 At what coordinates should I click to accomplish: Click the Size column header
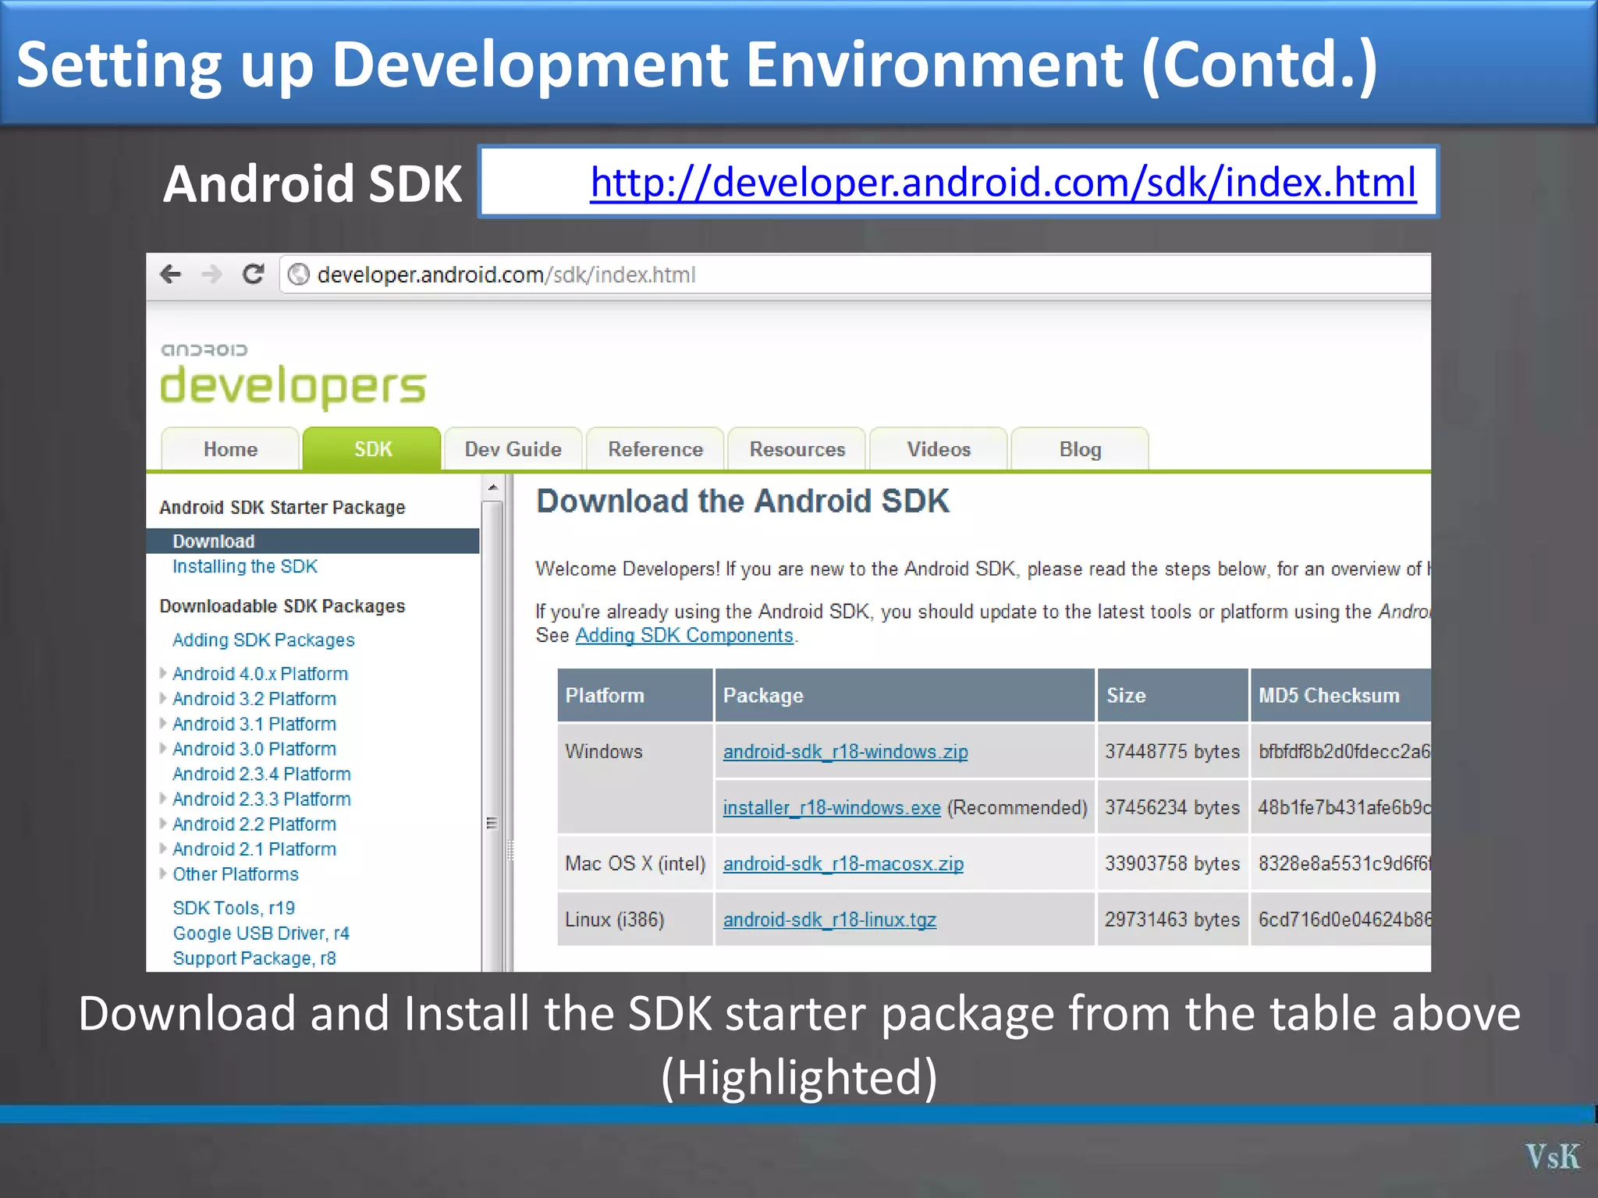[x=1173, y=695]
